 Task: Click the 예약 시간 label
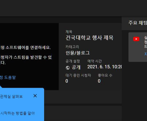click(94, 61)
